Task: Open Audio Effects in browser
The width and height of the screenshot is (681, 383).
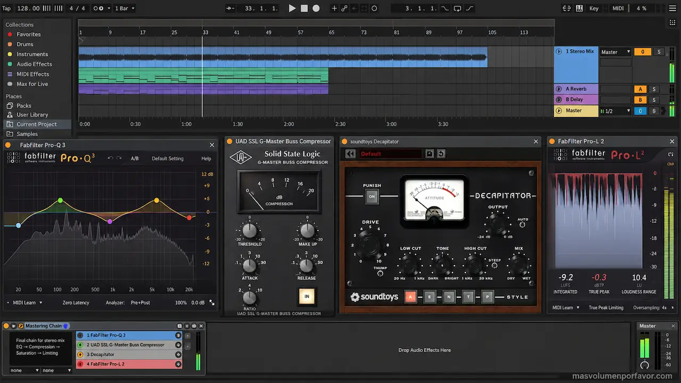Action: coord(34,64)
